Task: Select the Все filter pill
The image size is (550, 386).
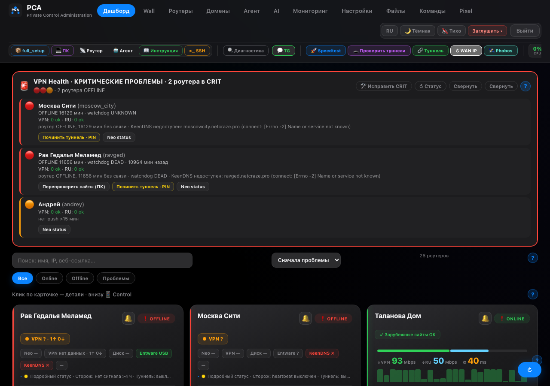Action: click(x=23, y=278)
